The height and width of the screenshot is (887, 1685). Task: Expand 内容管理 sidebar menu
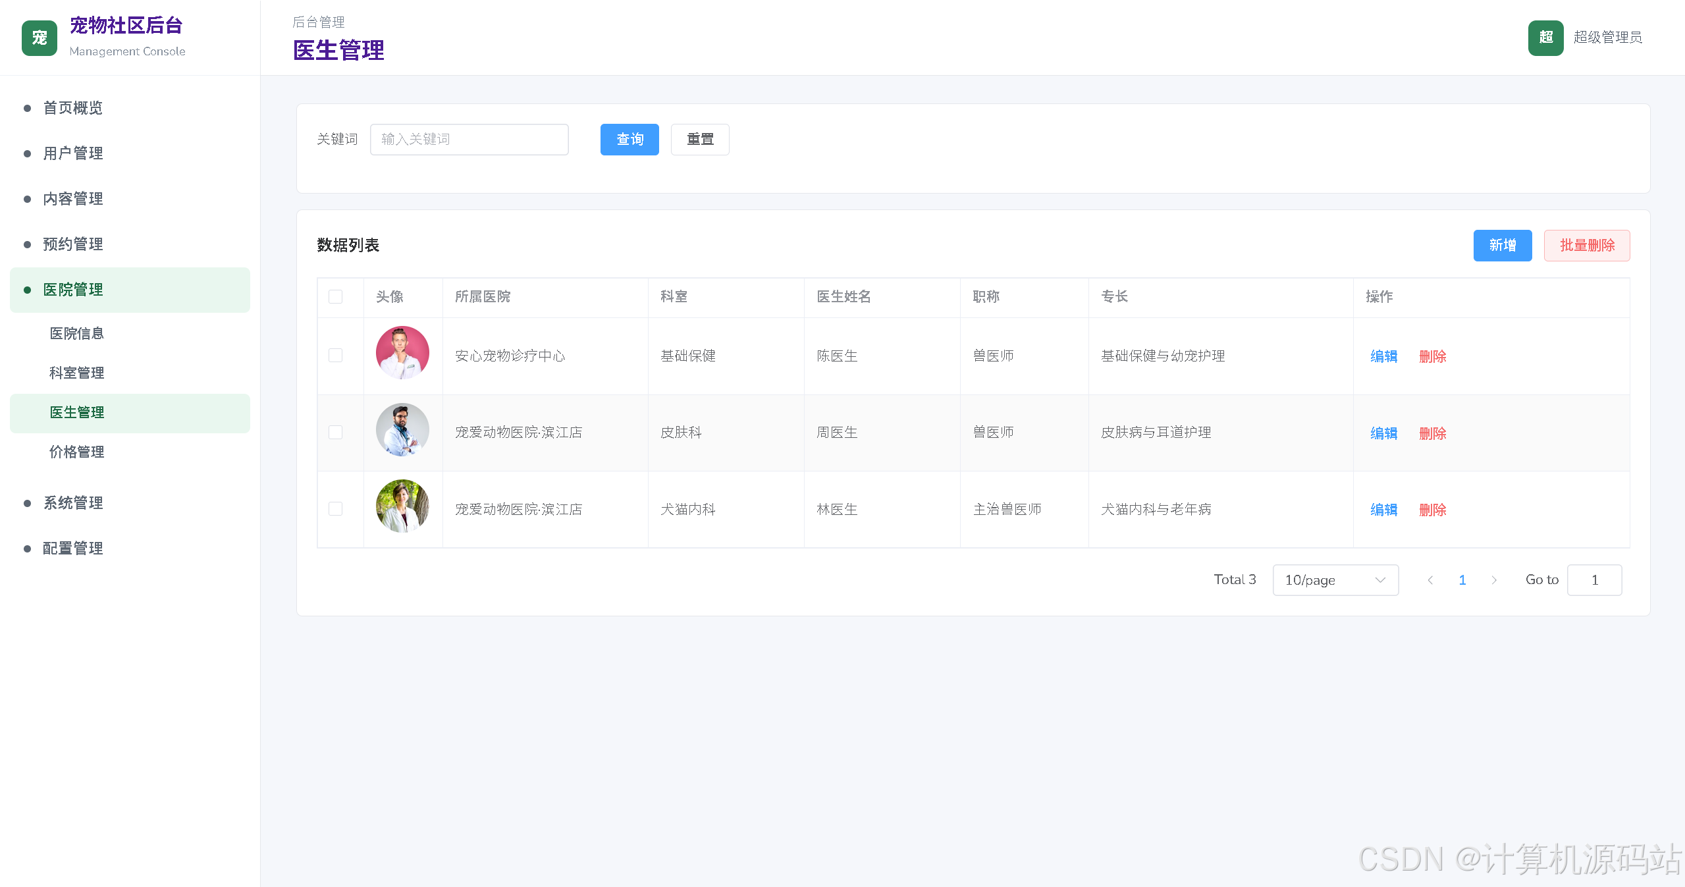point(130,199)
